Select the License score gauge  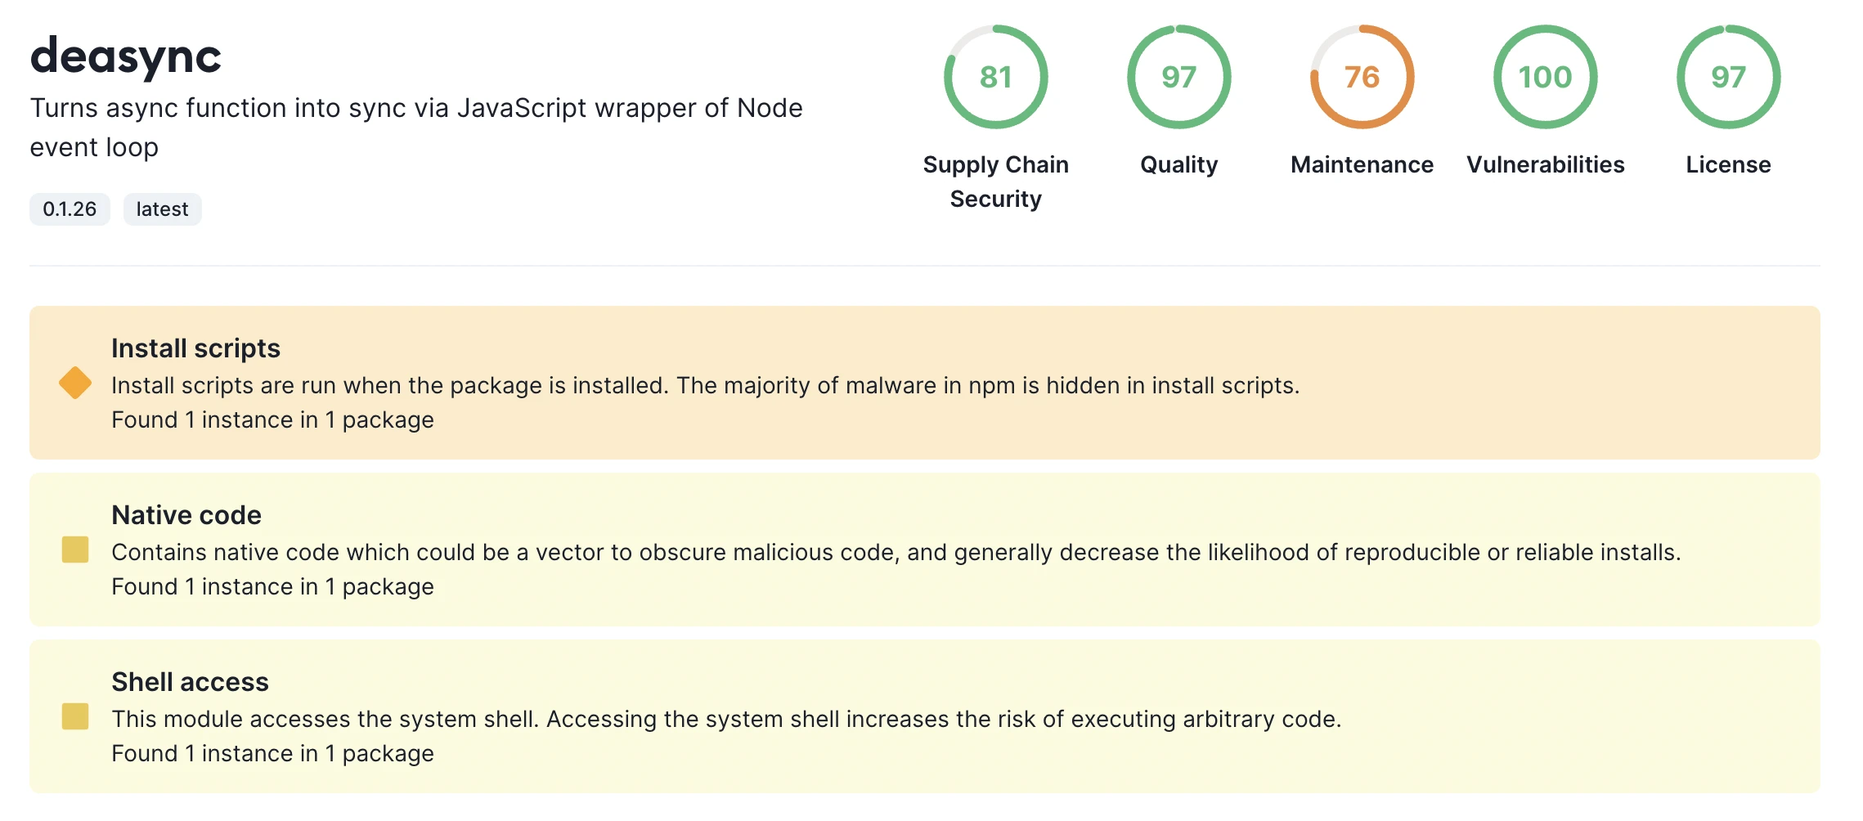[x=1727, y=78]
